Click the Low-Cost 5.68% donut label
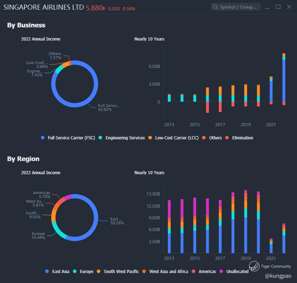The height and width of the screenshot is (283, 297). (x=37, y=65)
